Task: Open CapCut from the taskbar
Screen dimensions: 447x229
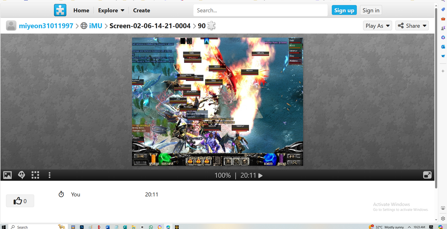Action: tap(142, 227)
